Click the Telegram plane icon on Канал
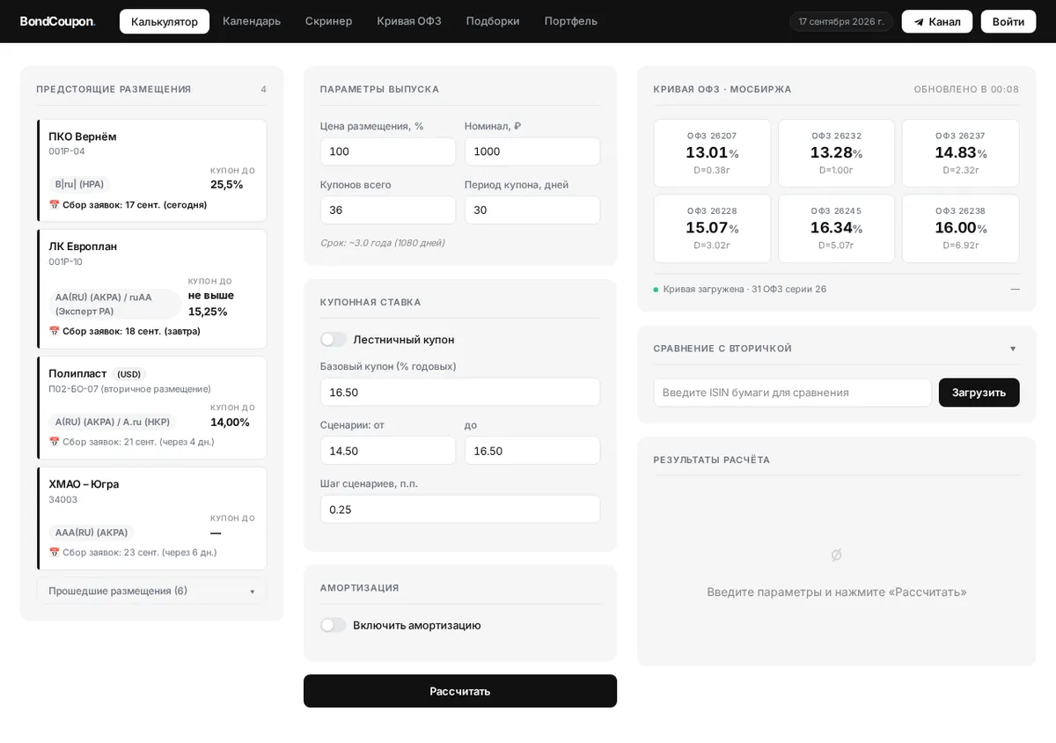1056x743 pixels. click(x=919, y=22)
